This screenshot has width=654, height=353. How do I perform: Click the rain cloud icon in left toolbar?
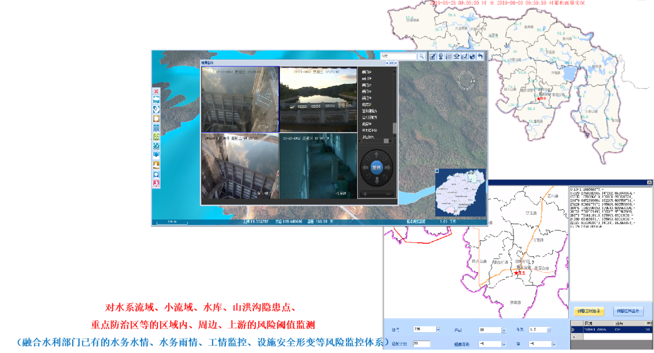point(156,100)
